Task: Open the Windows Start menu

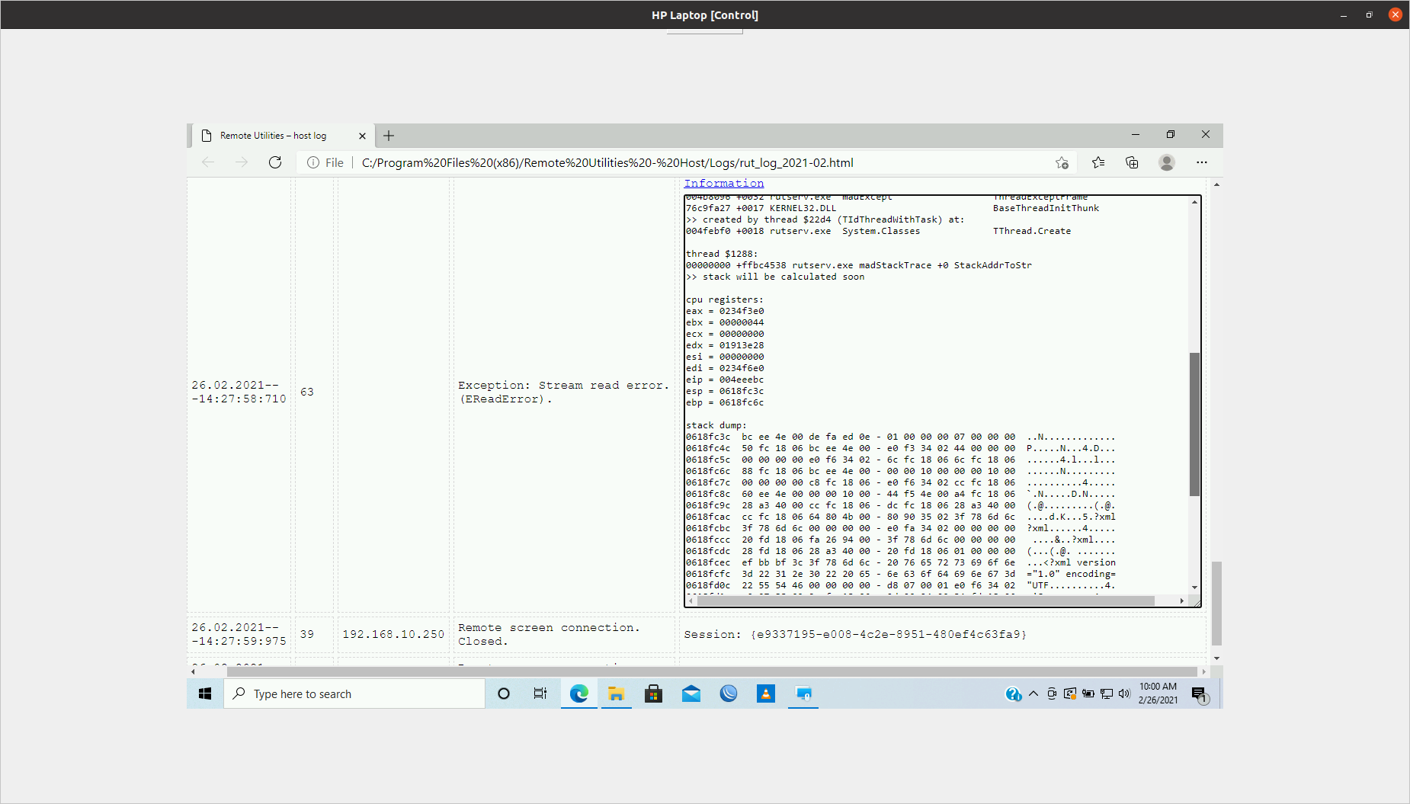Action: point(205,693)
